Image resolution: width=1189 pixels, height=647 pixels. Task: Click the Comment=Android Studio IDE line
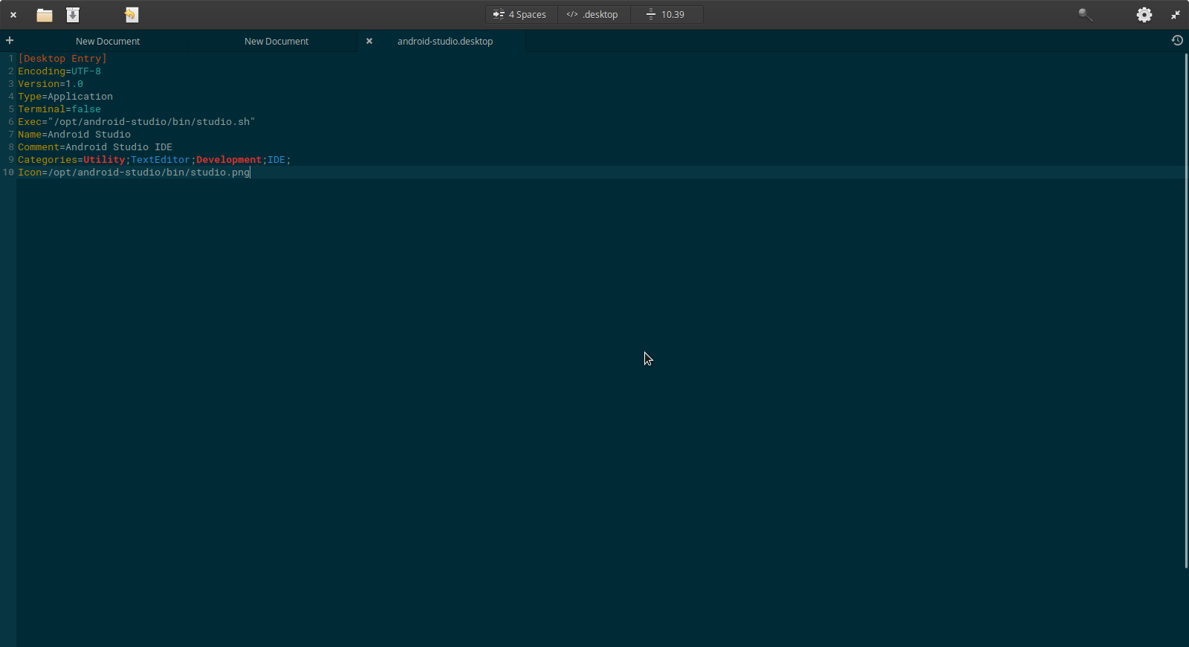click(95, 147)
